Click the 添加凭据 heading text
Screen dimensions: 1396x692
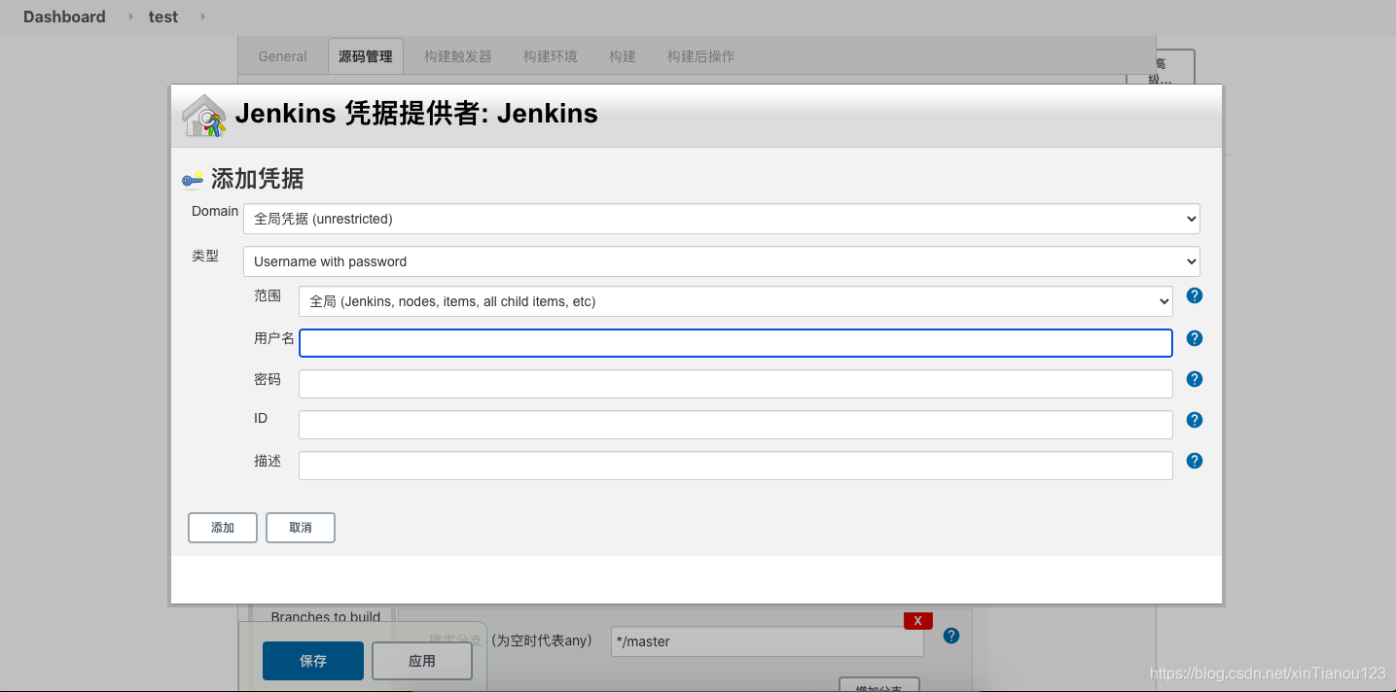click(x=258, y=179)
